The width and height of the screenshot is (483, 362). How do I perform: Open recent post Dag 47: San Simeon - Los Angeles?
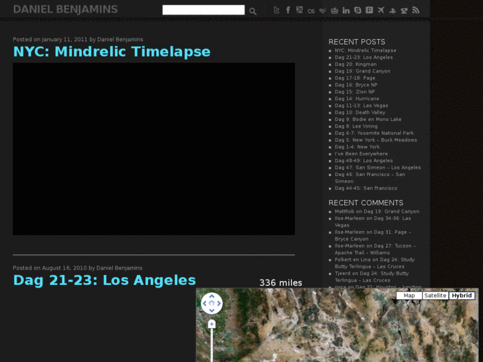coord(377,167)
